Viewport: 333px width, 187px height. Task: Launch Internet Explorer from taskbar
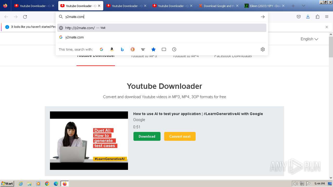click(21, 184)
